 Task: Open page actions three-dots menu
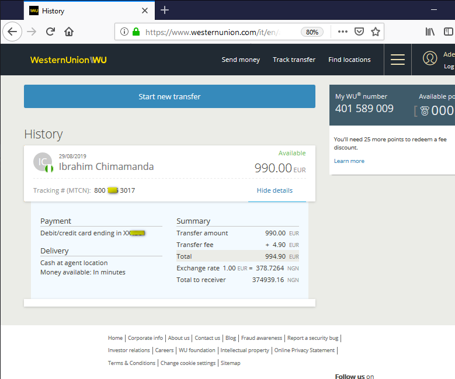(x=343, y=32)
